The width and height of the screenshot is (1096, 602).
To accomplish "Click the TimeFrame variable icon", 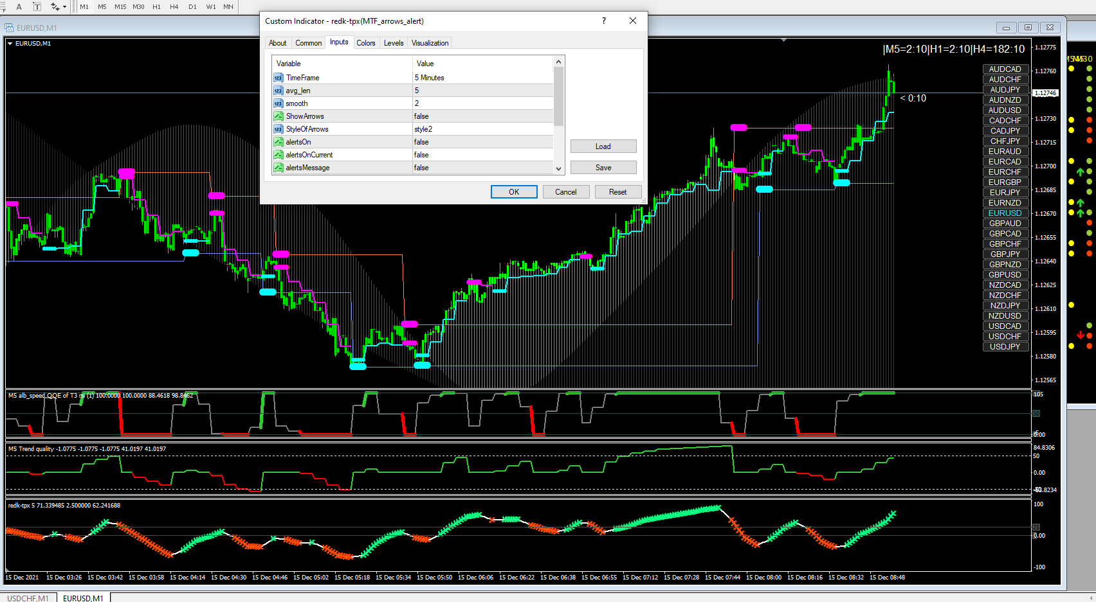I will [x=279, y=78].
